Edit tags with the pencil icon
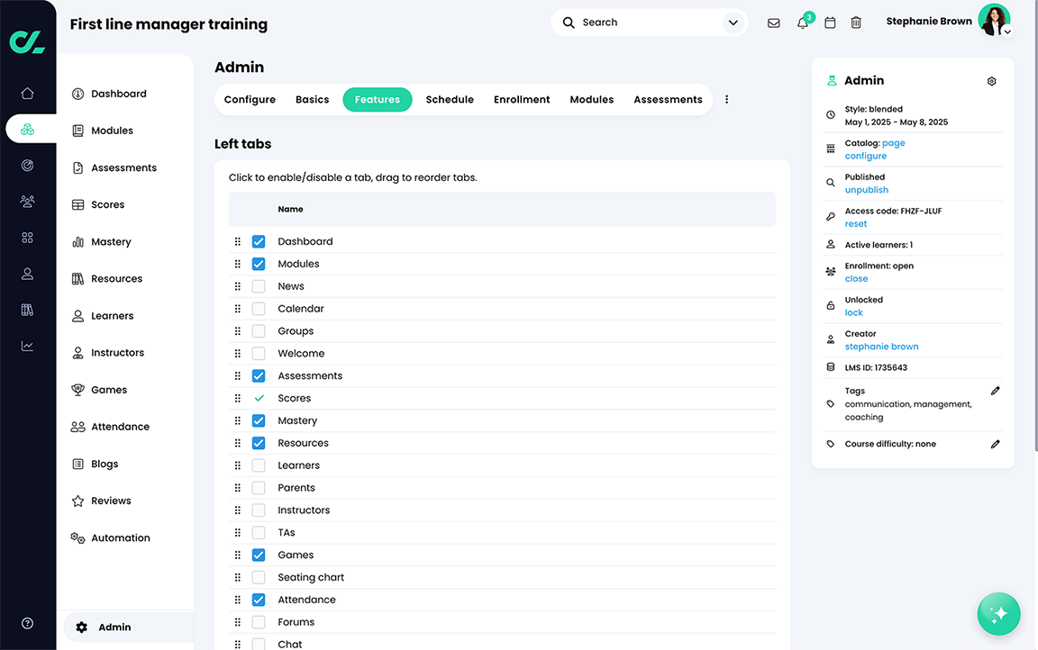Viewport: 1038px width, 650px height. pos(995,391)
